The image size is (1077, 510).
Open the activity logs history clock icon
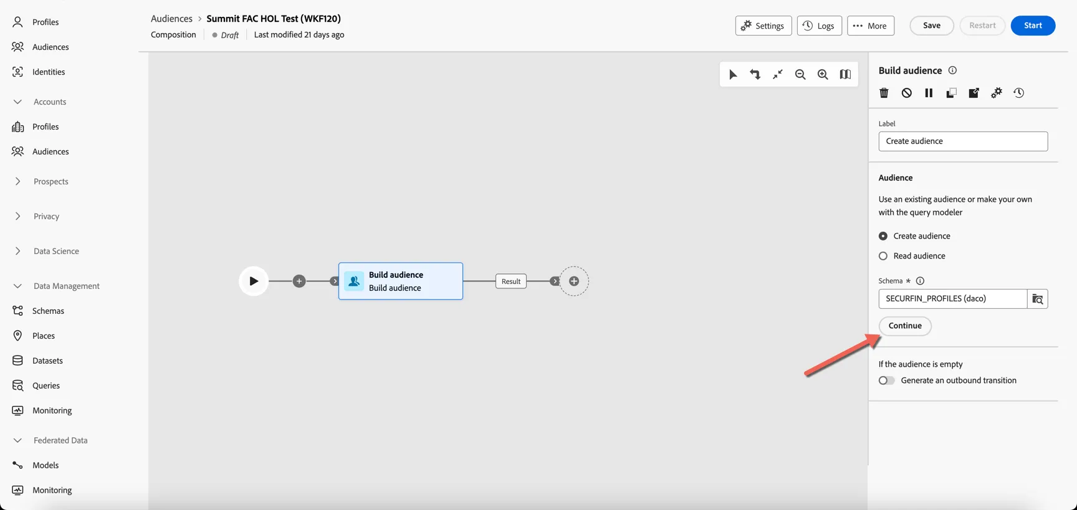tap(1019, 93)
